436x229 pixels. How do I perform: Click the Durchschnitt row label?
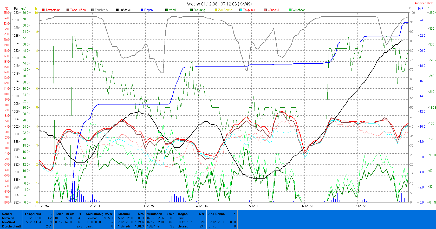11,226
